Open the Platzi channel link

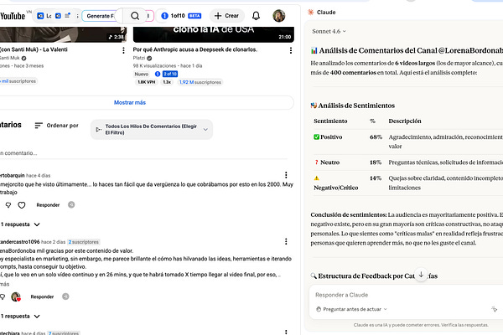(139, 58)
